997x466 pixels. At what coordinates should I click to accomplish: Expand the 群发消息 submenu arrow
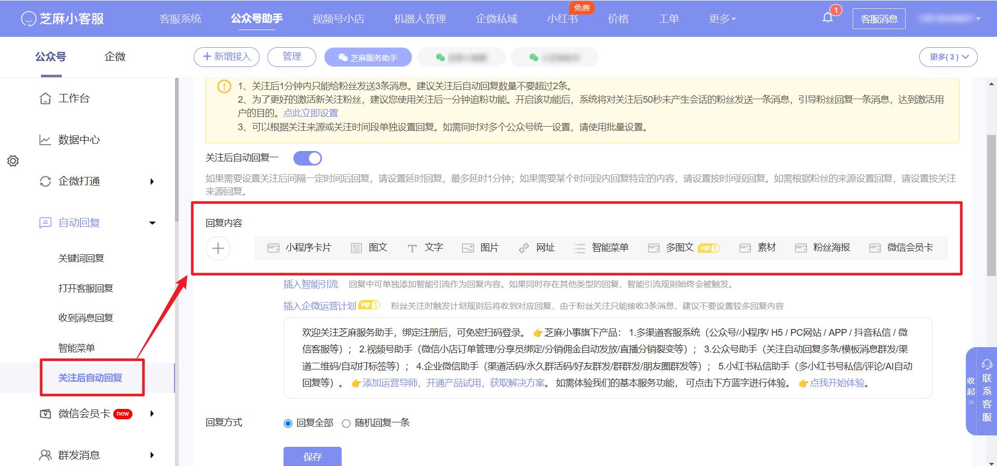tap(152, 455)
